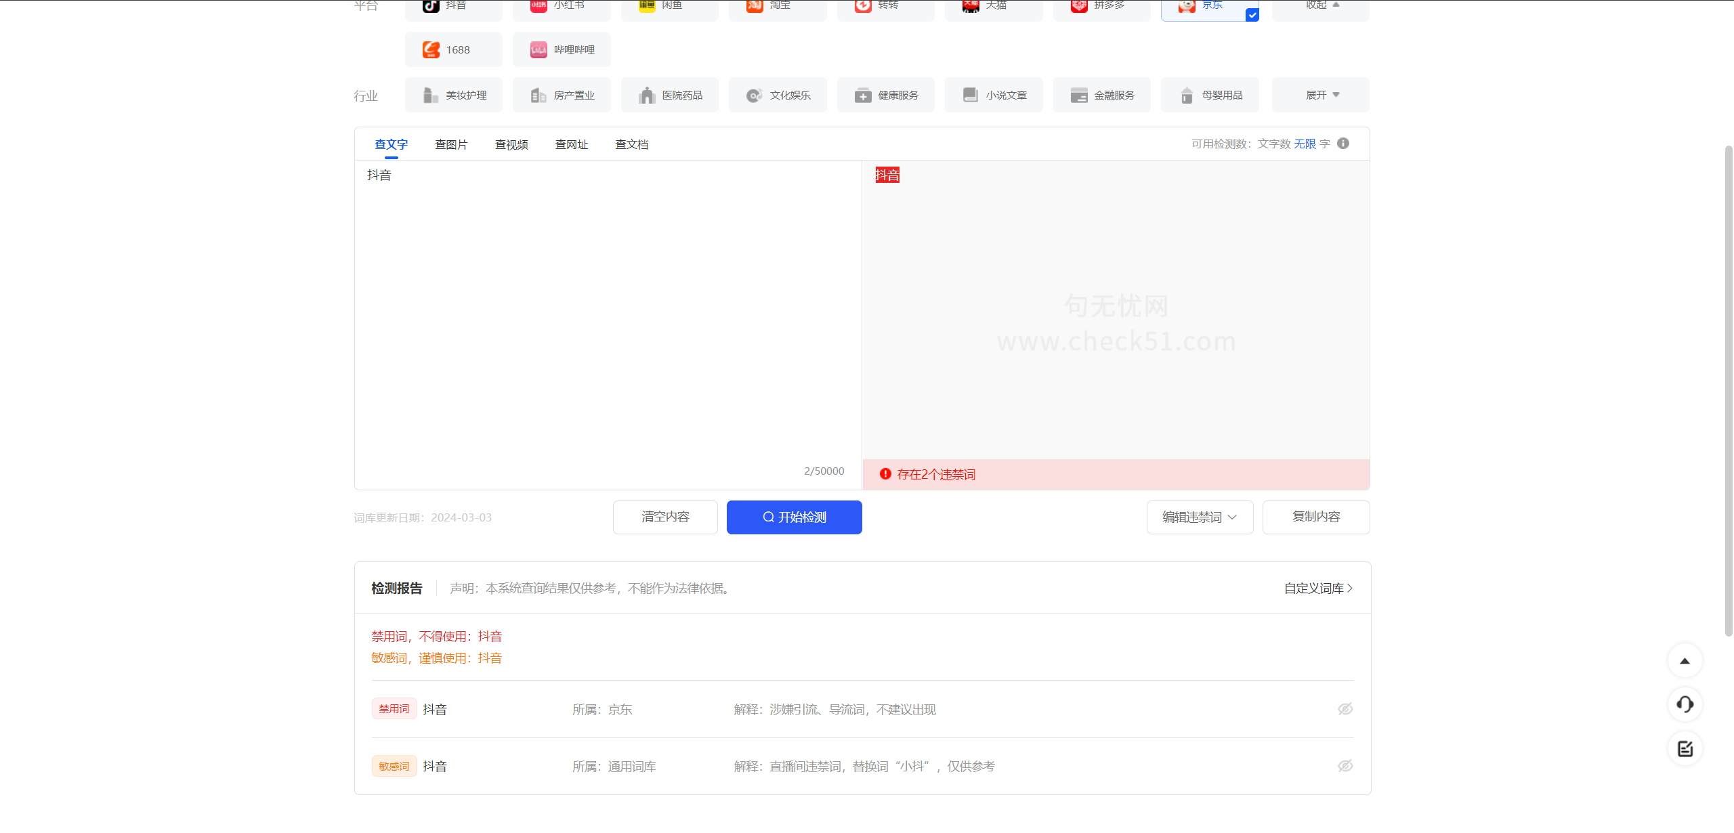Click the 无限 word count link
Screen dimensions: 1734x833
click(x=1305, y=144)
